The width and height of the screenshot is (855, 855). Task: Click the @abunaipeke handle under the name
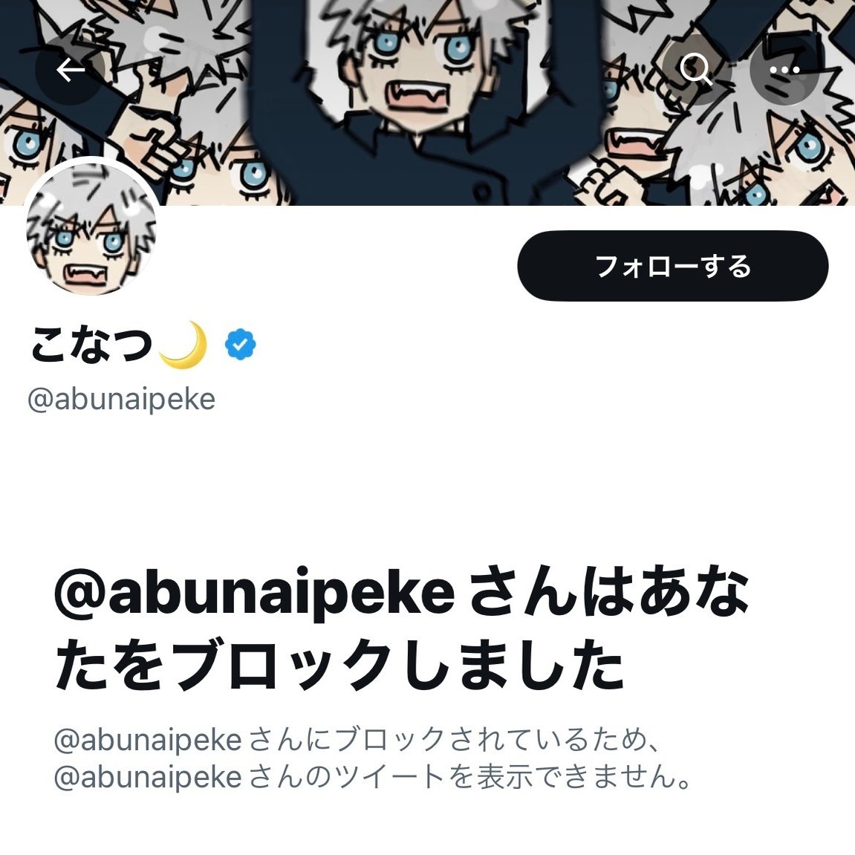[x=122, y=399]
